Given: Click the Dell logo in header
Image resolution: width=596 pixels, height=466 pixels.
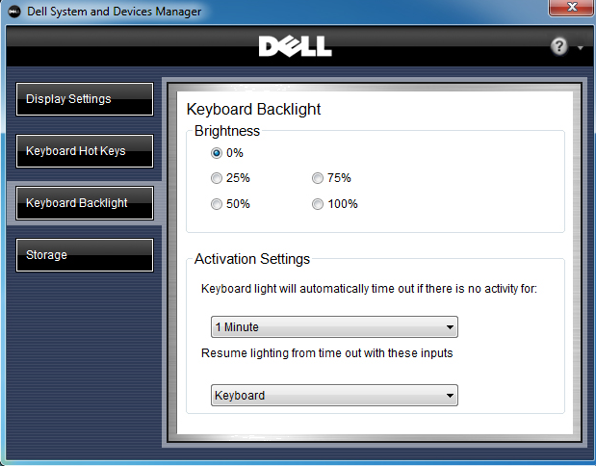Looking at the screenshot, I should click(295, 46).
